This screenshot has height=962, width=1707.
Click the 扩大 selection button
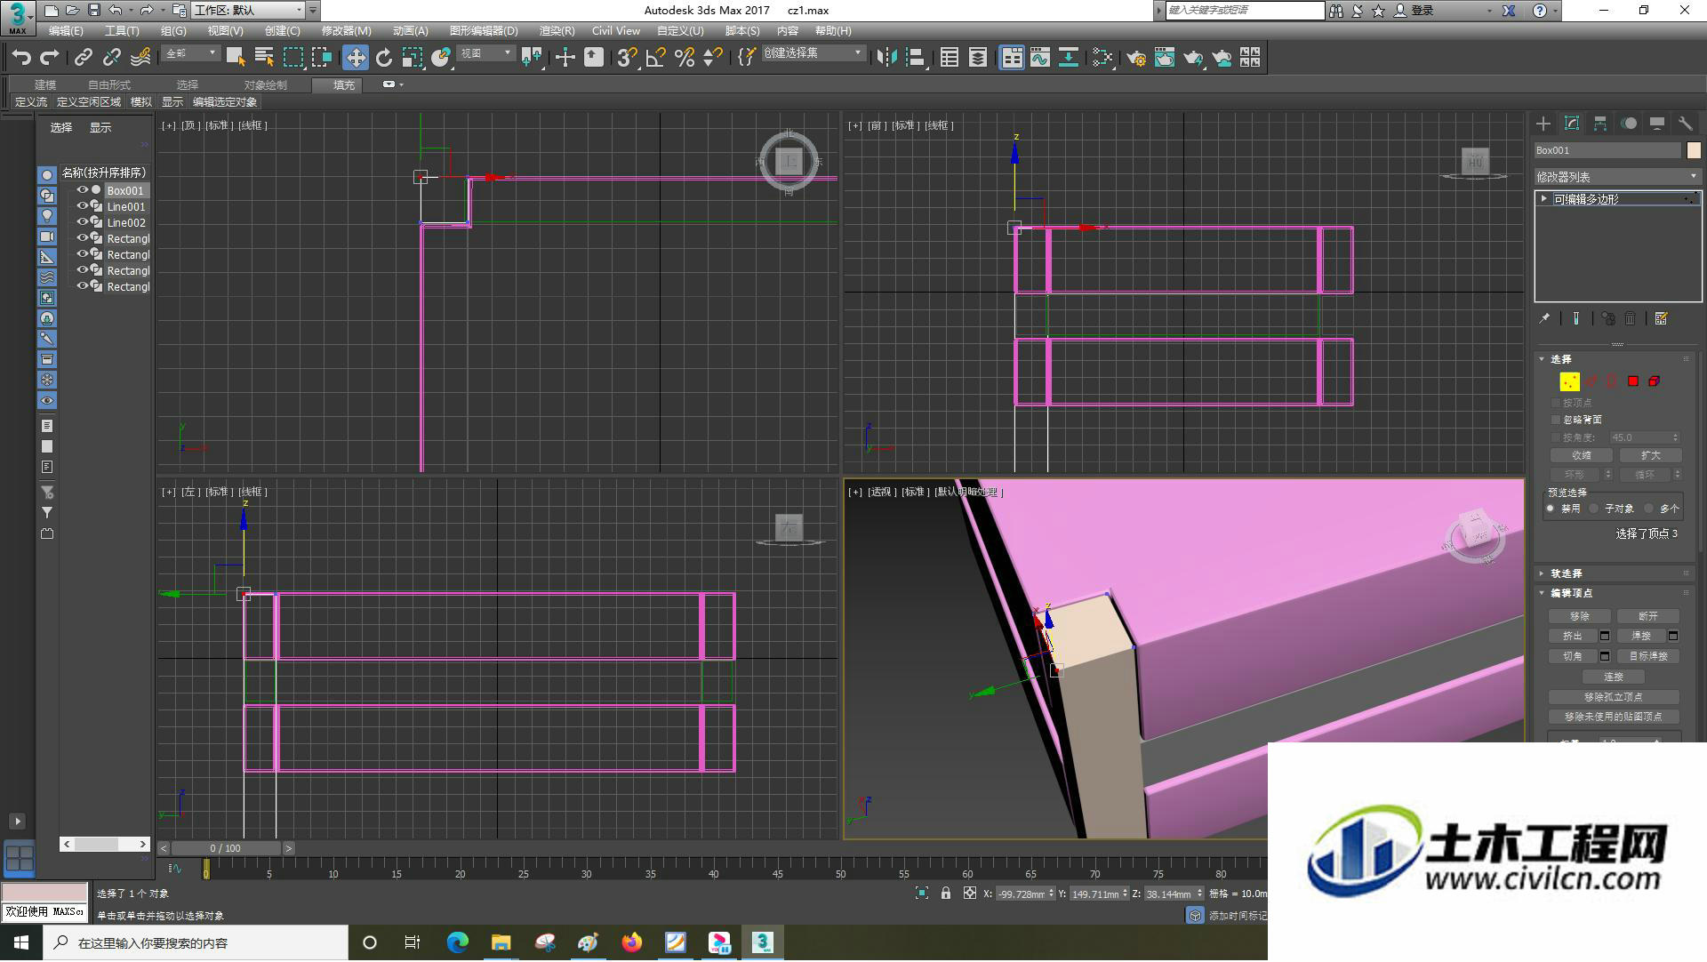[1650, 455]
